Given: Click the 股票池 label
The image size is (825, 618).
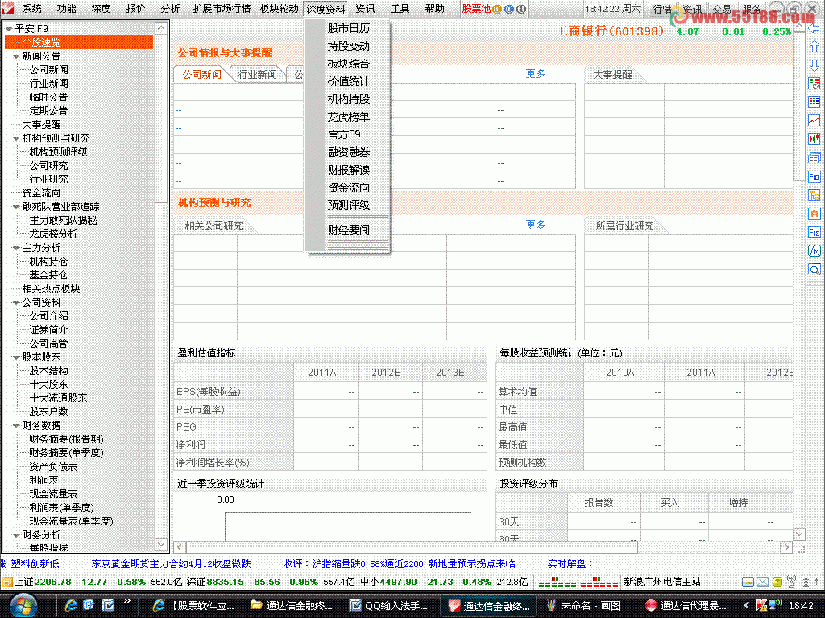Looking at the screenshot, I should click(475, 9).
